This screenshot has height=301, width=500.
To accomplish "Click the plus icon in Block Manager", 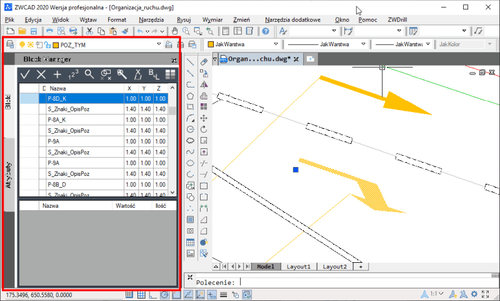I will click(x=57, y=74).
